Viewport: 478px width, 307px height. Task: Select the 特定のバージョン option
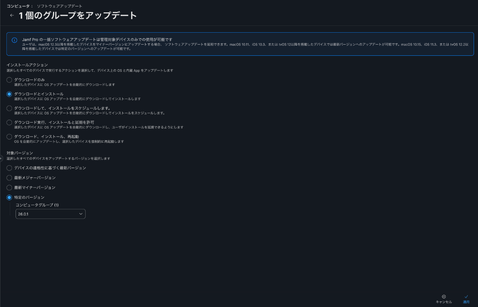9,197
